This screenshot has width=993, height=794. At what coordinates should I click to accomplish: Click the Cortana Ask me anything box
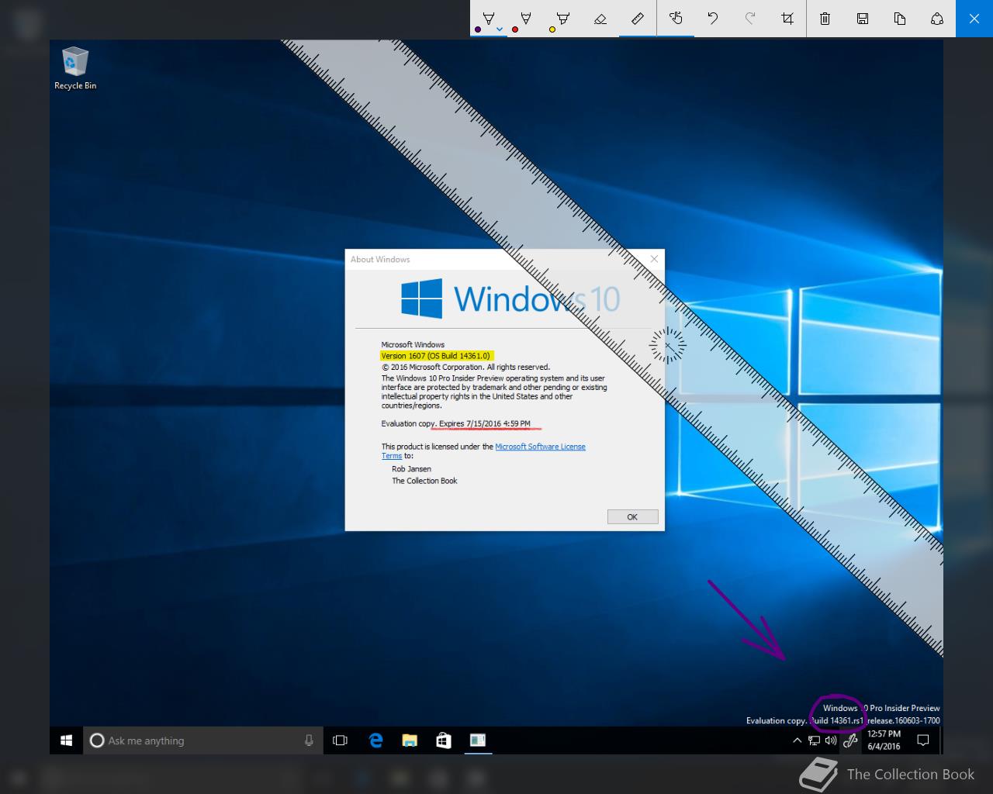202,740
